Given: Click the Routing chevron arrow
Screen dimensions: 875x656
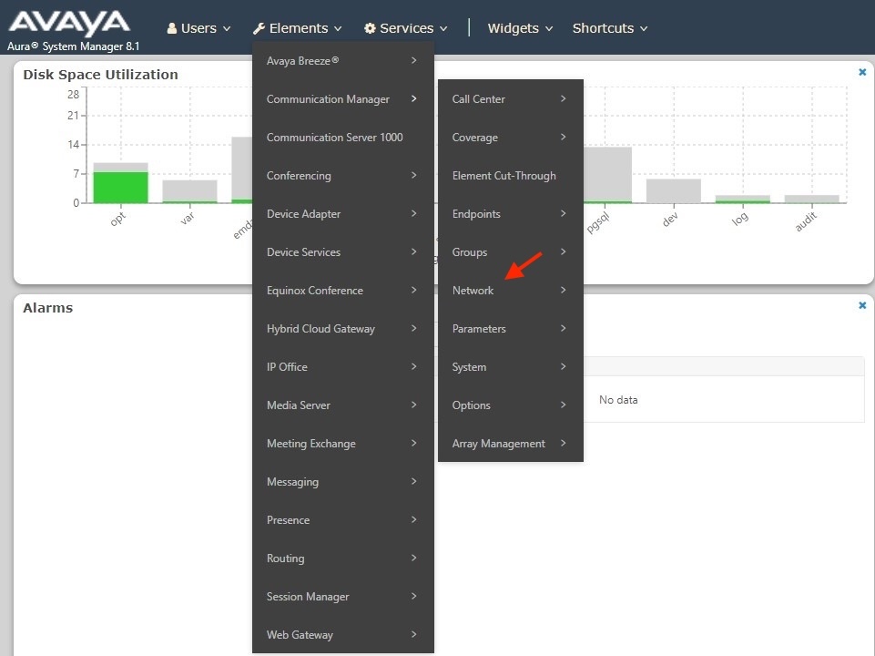Looking at the screenshot, I should coord(413,558).
